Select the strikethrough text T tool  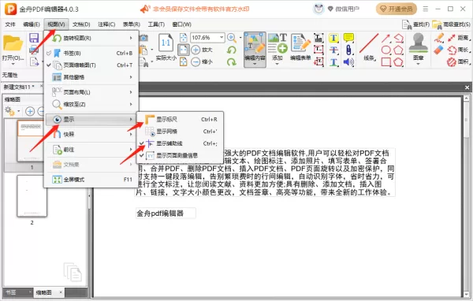tap(333, 50)
